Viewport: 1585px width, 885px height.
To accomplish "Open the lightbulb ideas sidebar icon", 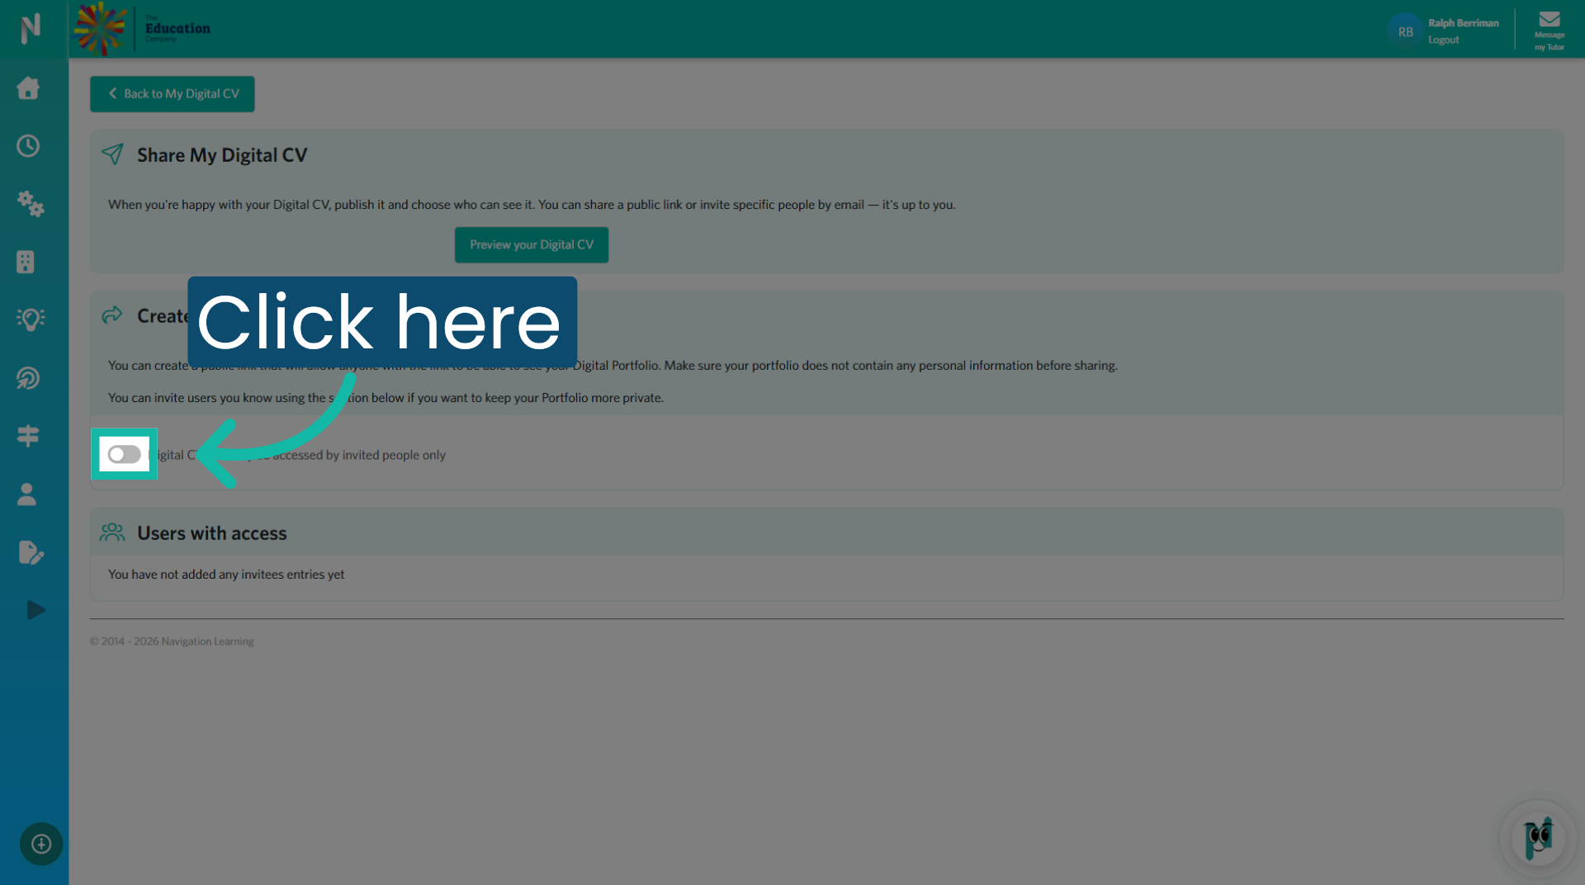I will [x=31, y=319].
